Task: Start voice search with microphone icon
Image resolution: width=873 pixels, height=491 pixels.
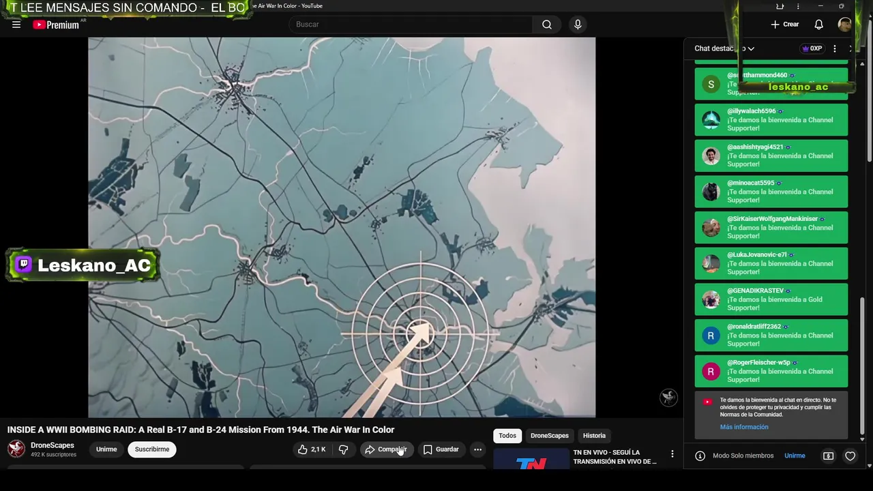Action: click(x=578, y=25)
